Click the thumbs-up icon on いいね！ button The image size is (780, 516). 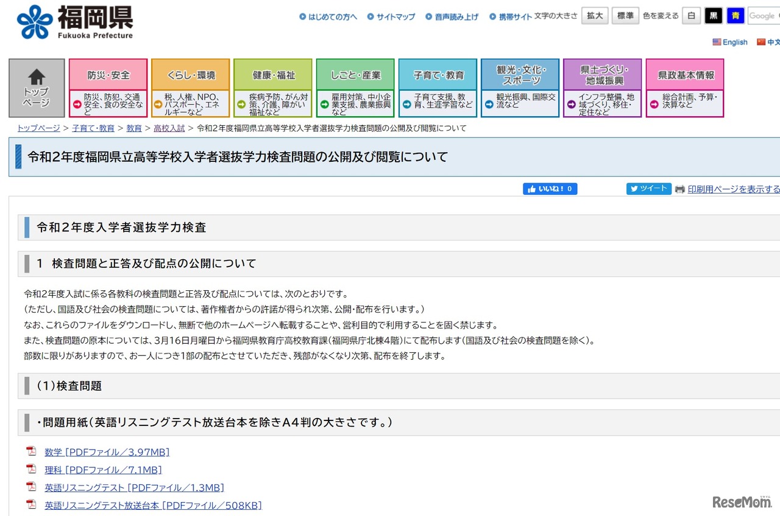pyautogui.click(x=531, y=189)
